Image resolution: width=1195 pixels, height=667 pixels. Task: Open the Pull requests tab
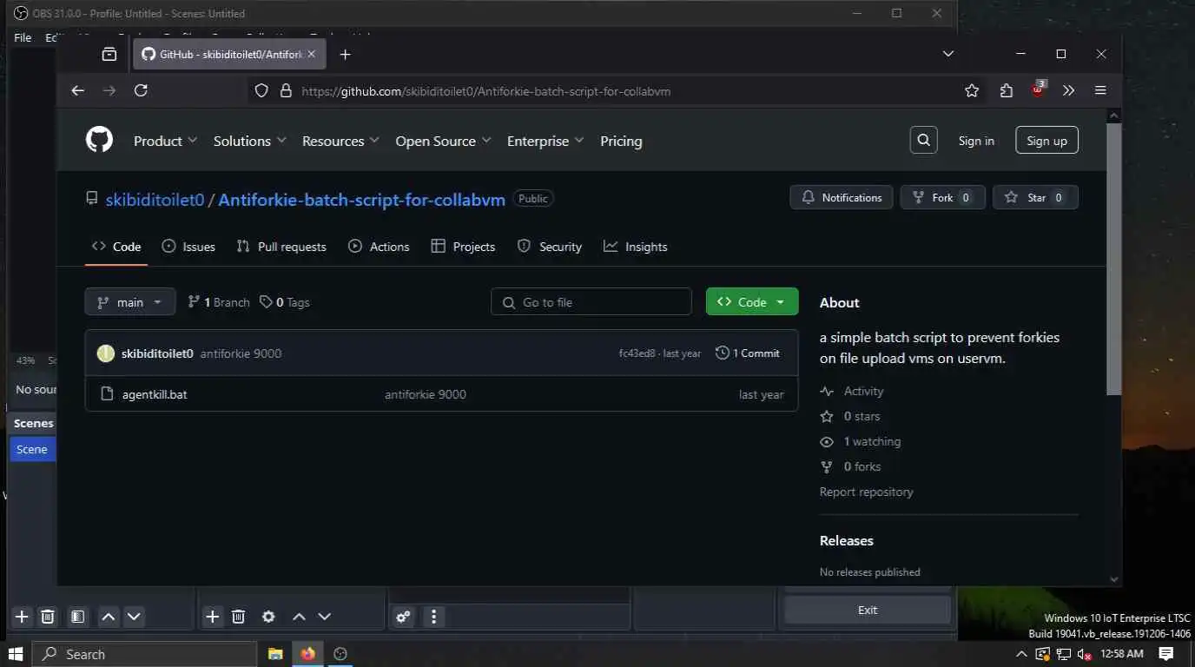point(281,247)
